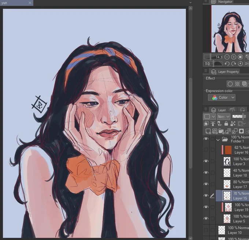Create a layer mask

(x=241, y=131)
